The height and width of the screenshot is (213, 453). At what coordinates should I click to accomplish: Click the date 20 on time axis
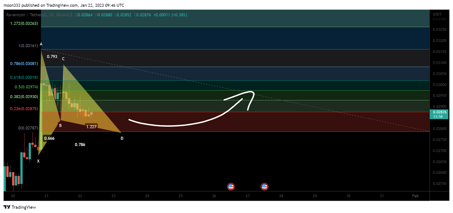click(13, 196)
